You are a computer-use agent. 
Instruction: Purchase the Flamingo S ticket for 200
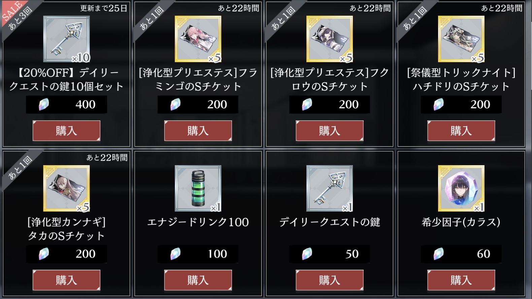(x=198, y=130)
